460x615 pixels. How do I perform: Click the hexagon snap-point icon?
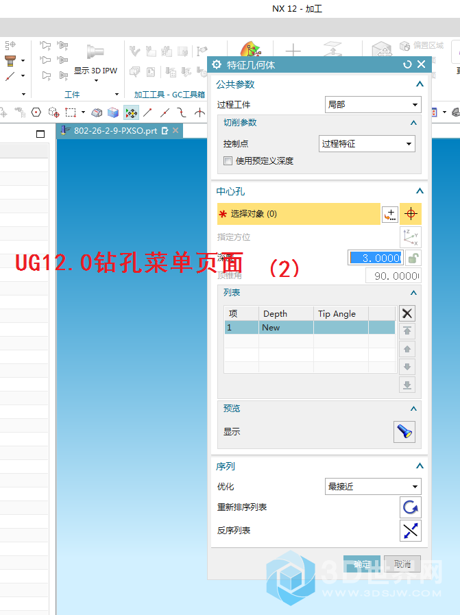(36, 113)
